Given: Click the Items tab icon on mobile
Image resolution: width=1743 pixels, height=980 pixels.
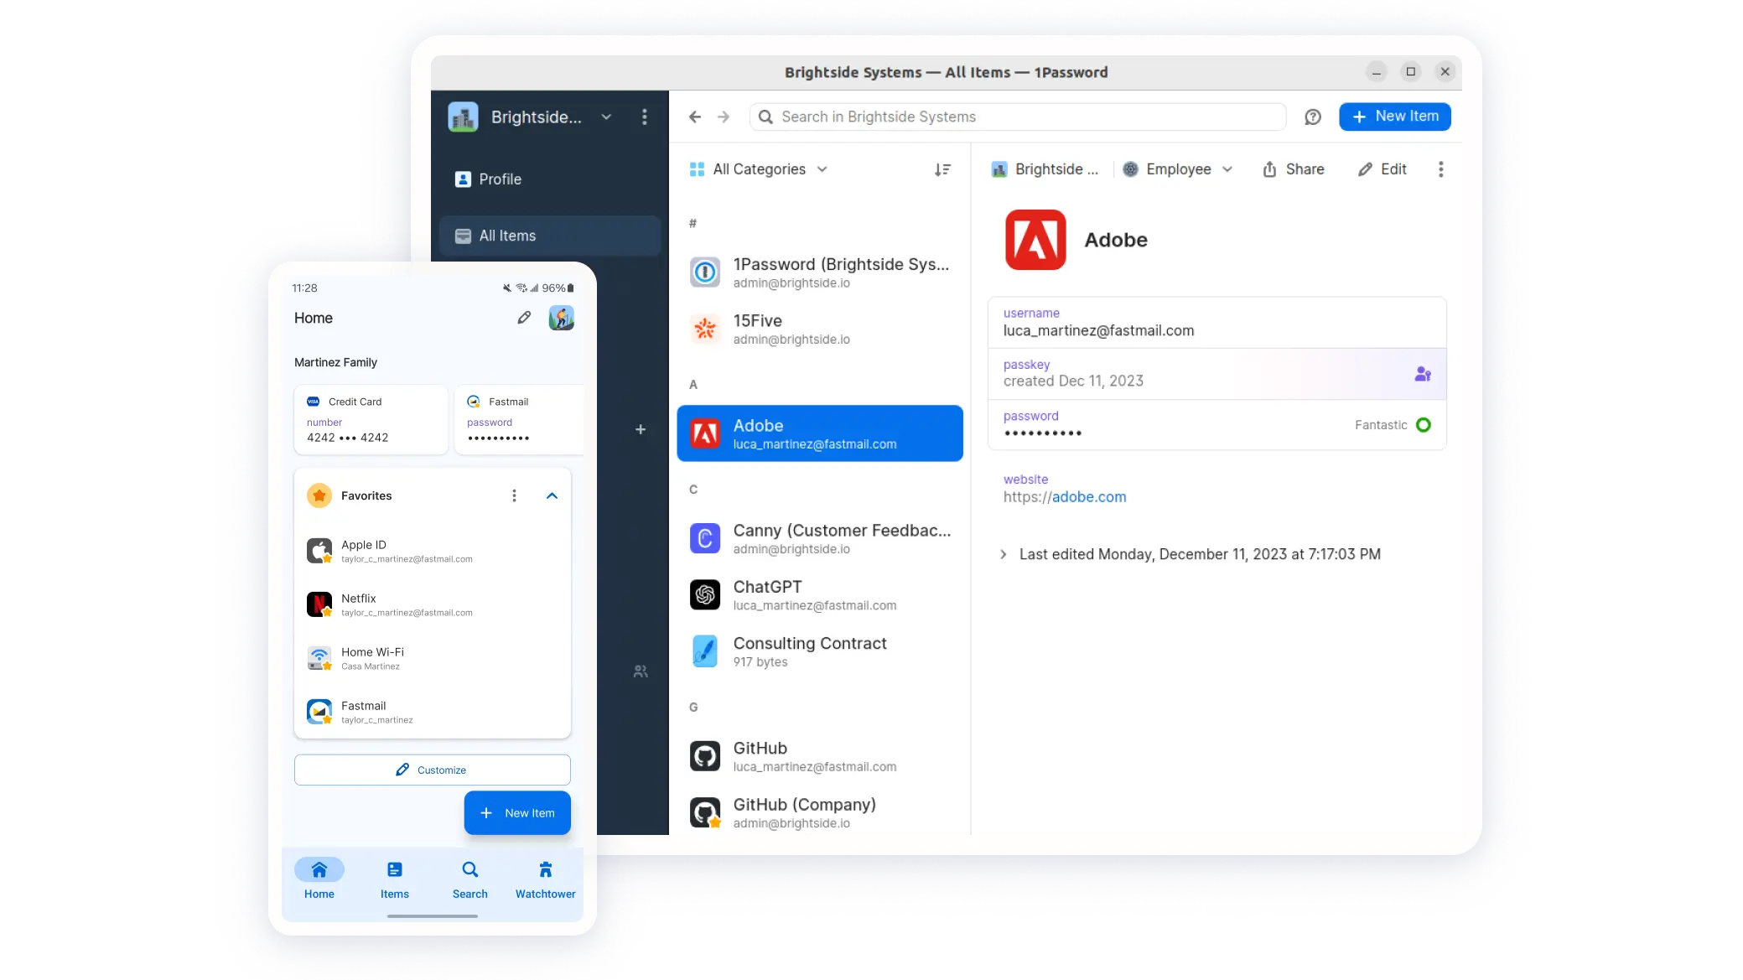Looking at the screenshot, I should [394, 869].
